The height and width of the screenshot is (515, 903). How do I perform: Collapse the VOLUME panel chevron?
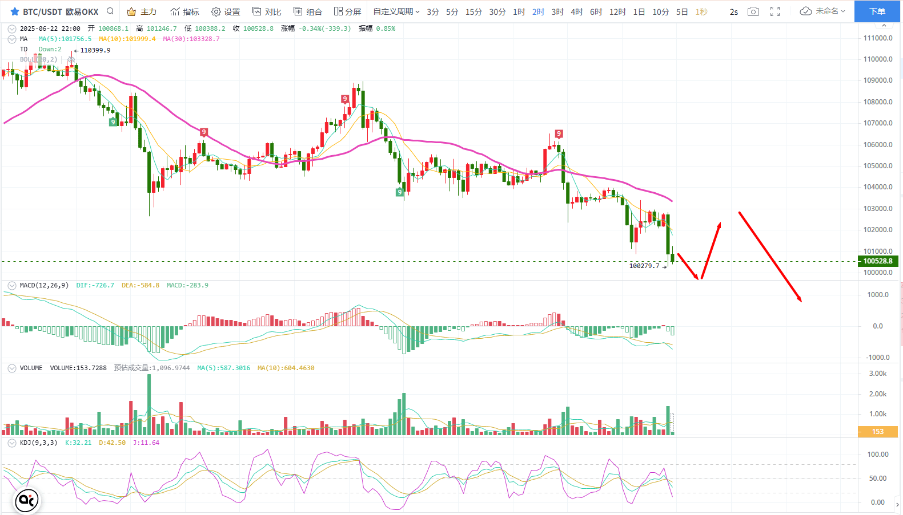(x=12, y=368)
